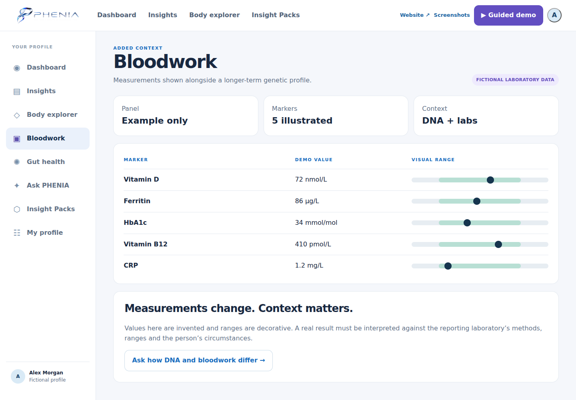Viewport: 576px width, 400px height.
Task: Click the Vitamin D range marker dot
Action: pyautogui.click(x=490, y=180)
